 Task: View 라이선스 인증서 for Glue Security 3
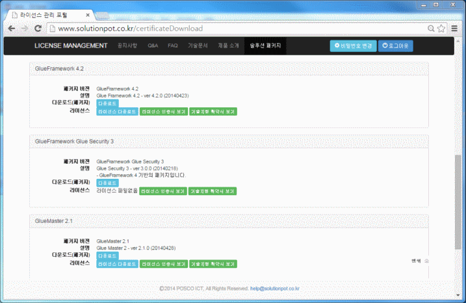click(x=163, y=191)
